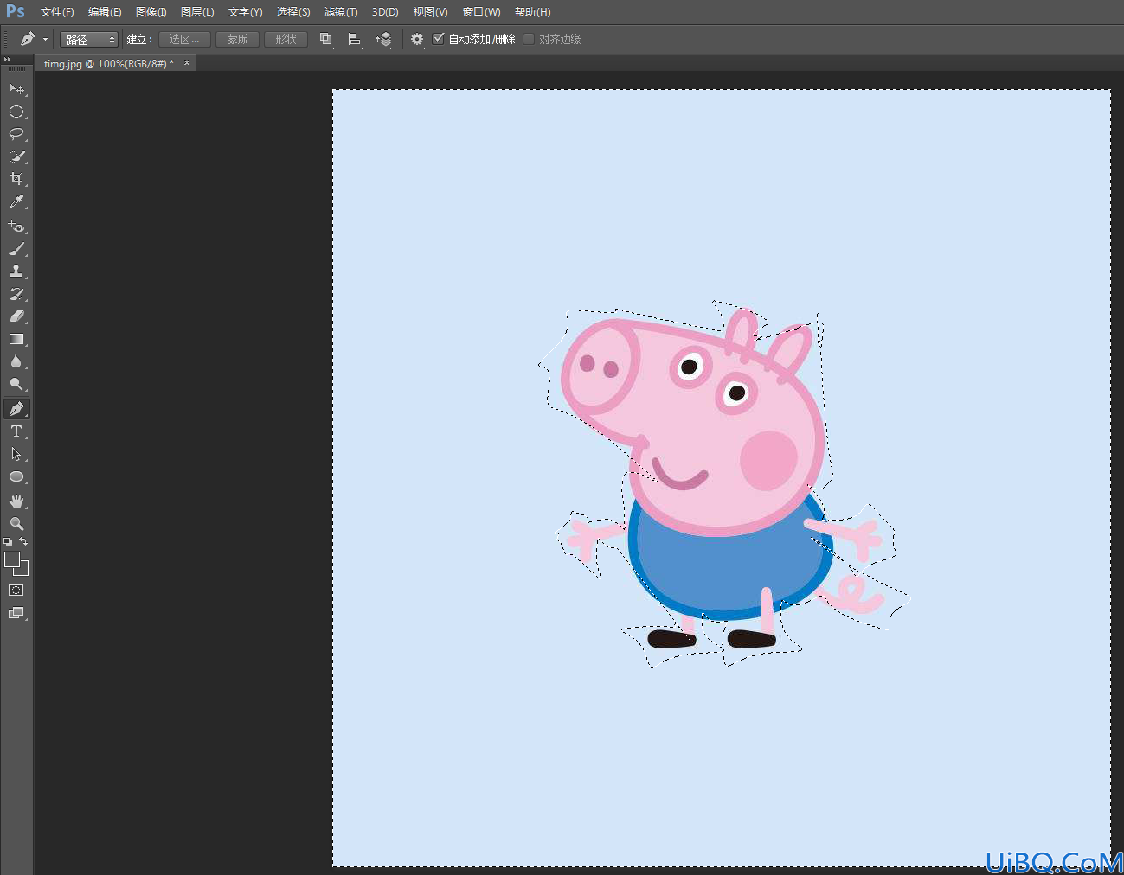Viewport: 1124px width, 875px height.
Task: Select the Lasso tool
Action: click(16, 134)
